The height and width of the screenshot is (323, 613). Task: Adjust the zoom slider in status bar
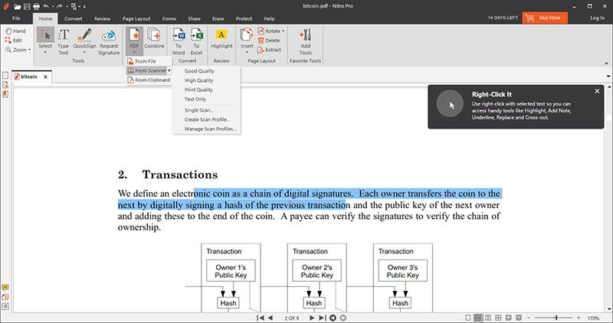click(556, 318)
